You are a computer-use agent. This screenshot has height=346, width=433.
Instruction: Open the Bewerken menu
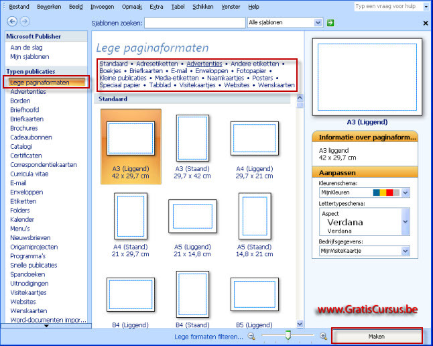[x=49, y=7]
